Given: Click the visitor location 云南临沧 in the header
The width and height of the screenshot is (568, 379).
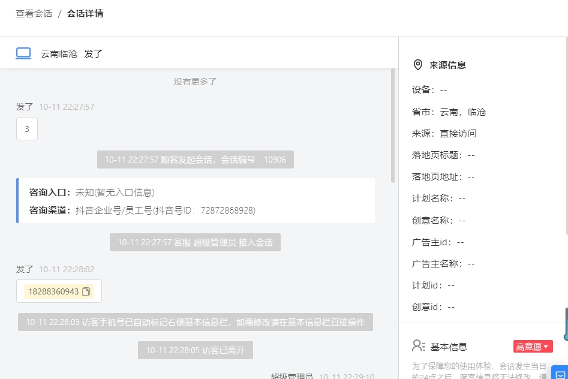Looking at the screenshot, I should [59, 53].
